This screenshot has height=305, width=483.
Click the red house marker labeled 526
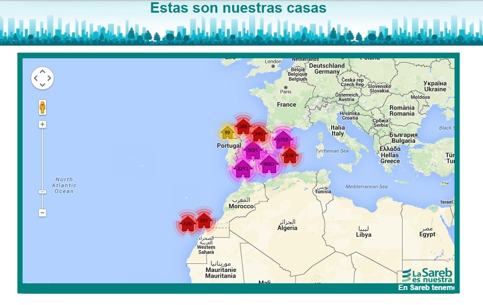point(188,224)
